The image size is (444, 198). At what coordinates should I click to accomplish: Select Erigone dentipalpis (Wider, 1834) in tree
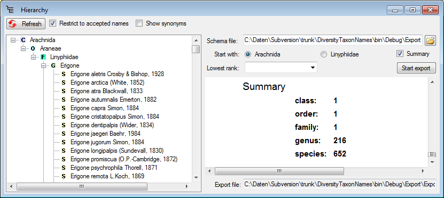(x=112, y=125)
